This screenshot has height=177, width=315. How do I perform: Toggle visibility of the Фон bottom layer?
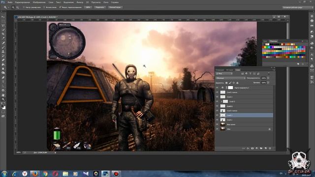[217, 129]
